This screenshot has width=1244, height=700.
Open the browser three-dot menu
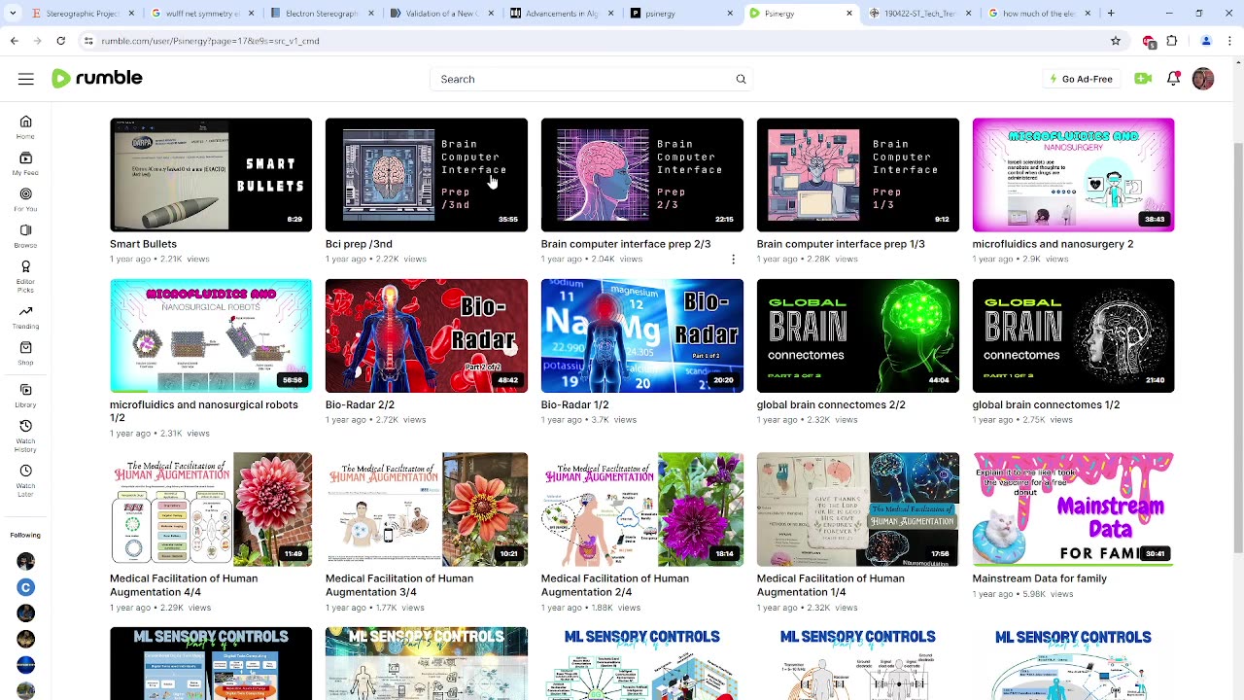click(x=1231, y=41)
